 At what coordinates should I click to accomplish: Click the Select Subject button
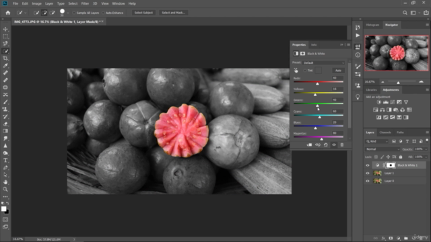pos(143,13)
